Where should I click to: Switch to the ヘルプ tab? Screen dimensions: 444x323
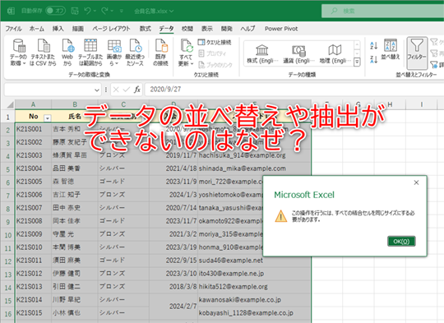[x=247, y=29]
